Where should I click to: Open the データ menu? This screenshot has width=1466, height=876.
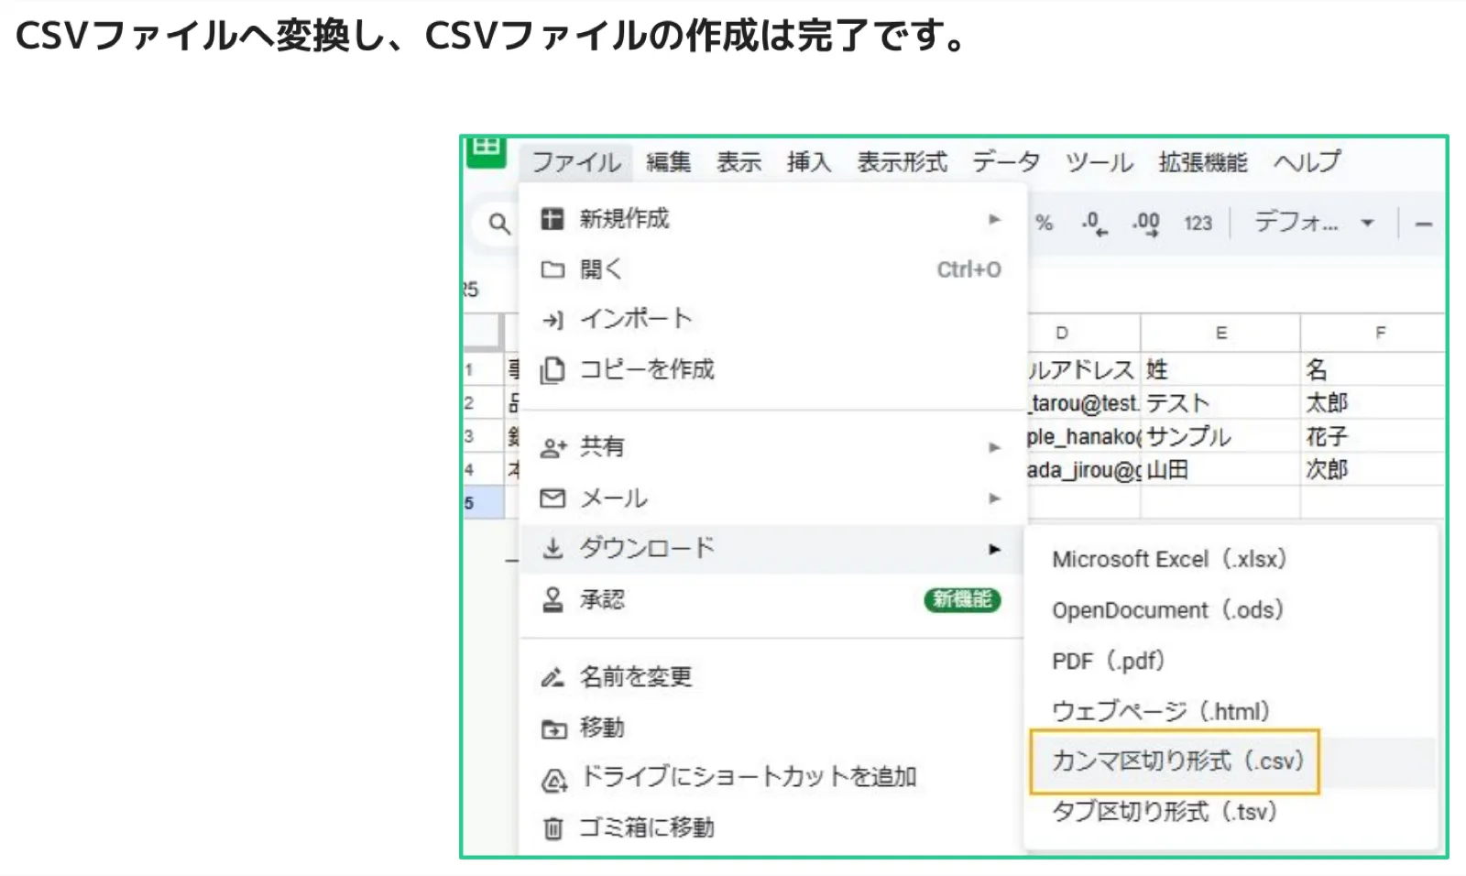1005,162
